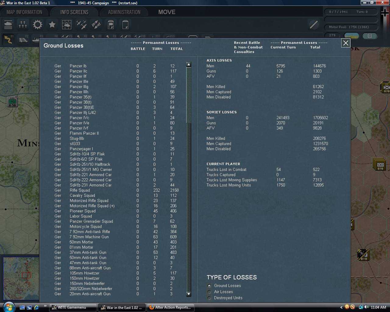The width and height of the screenshot is (390, 312).
Task: Select the Ground Losses radio option
Action: point(209,285)
